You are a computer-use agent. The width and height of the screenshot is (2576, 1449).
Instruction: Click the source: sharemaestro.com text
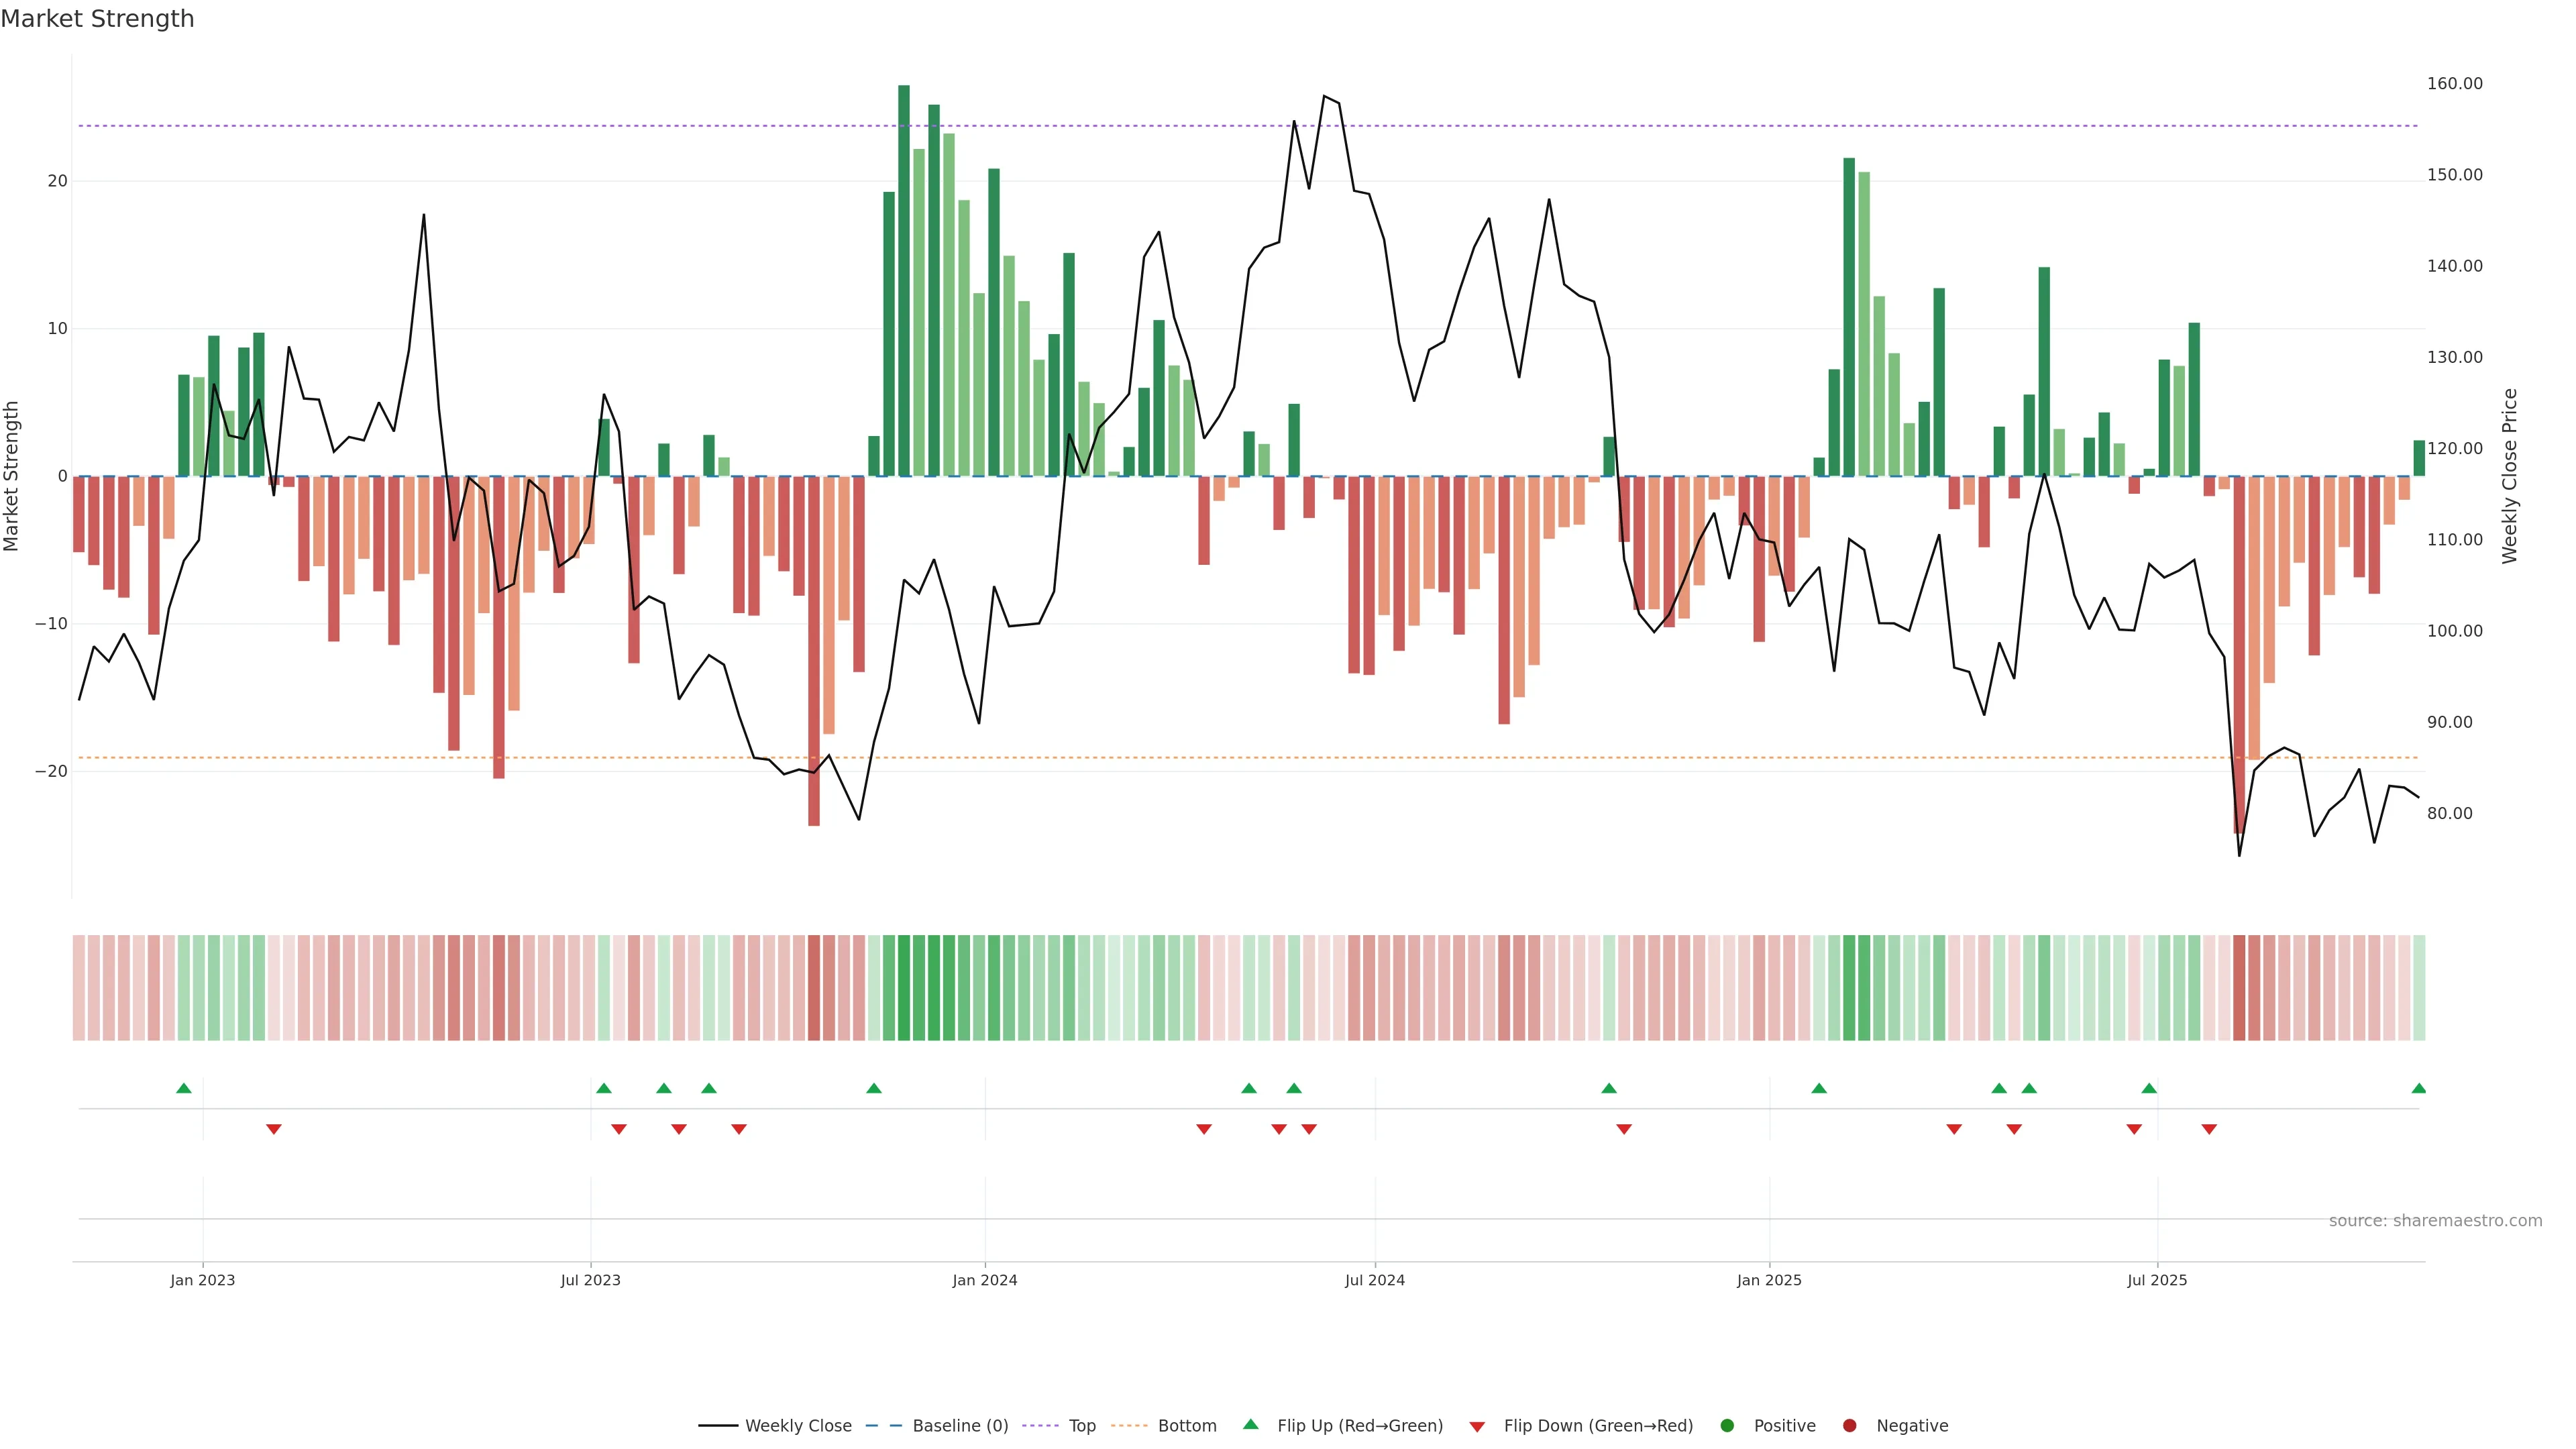[x=2435, y=1221]
